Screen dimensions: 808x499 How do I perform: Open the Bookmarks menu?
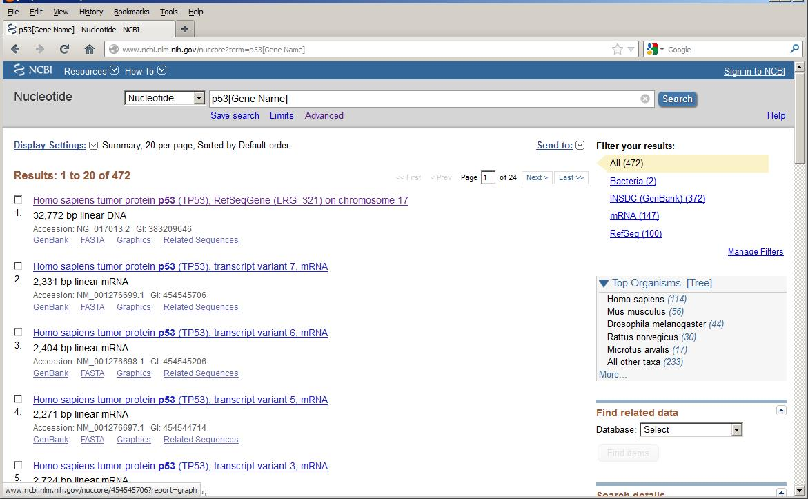(x=131, y=11)
